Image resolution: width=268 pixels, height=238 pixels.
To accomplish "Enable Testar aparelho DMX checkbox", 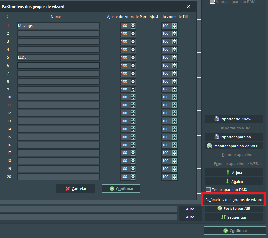I will point(208,190).
